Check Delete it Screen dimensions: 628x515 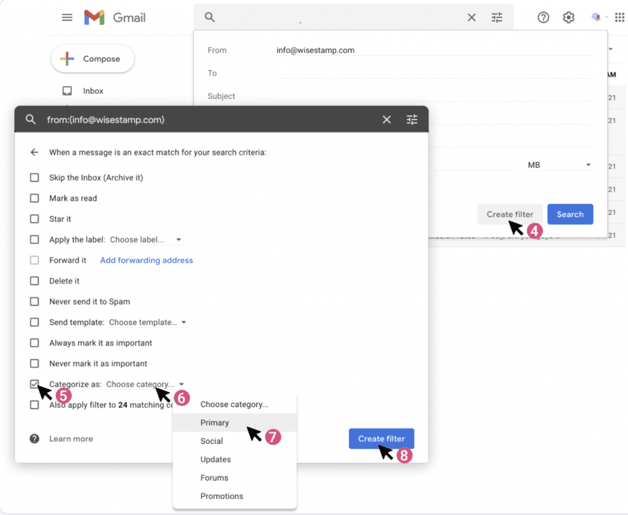click(x=34, y=281)
